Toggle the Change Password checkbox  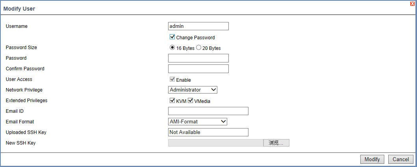[172, 37]
